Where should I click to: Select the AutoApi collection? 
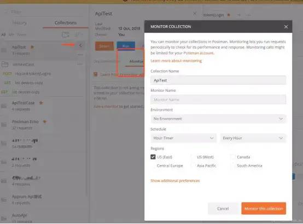click(19, 215)
